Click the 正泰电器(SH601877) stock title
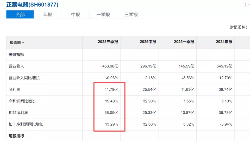Screen dimensions: 250x141 coord(32,5)
